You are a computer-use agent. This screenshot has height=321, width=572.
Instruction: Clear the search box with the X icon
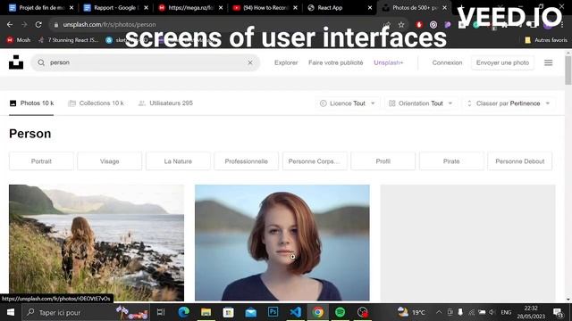coord(250,62)
